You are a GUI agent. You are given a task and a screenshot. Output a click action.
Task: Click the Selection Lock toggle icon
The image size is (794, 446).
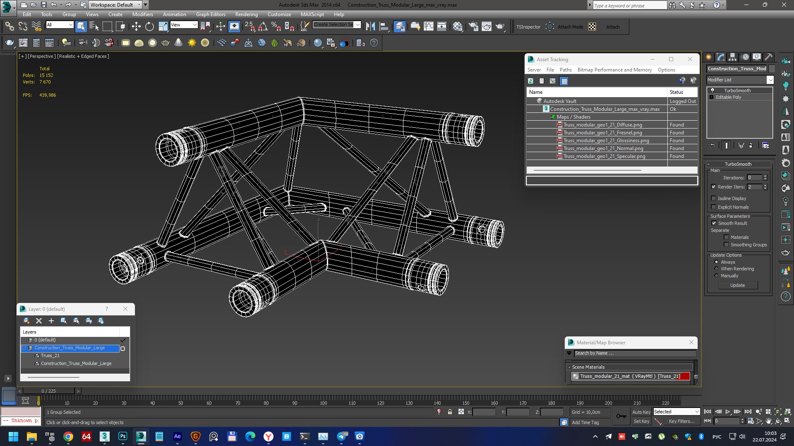coord(450,412)
